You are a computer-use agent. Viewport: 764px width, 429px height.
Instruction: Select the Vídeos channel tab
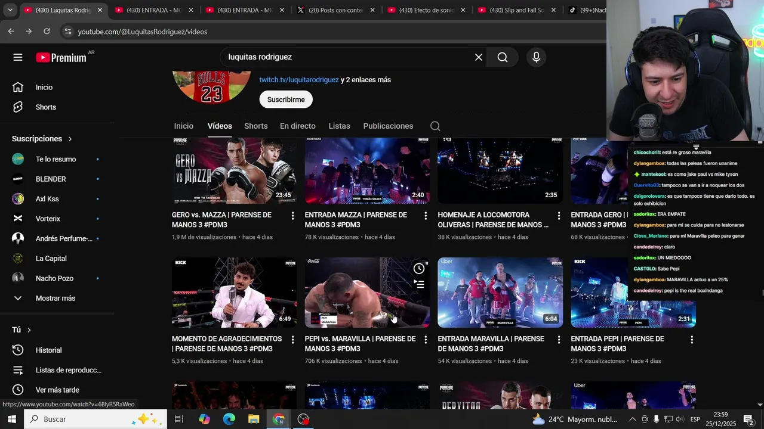point(220,126)
